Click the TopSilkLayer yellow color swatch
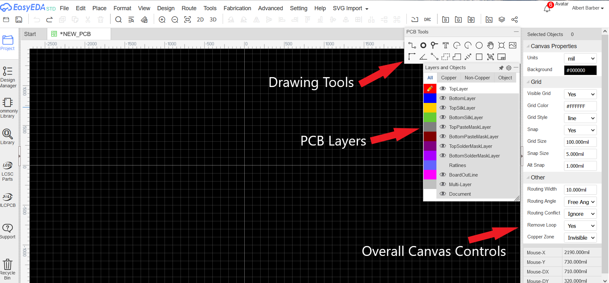 (430, 108)
